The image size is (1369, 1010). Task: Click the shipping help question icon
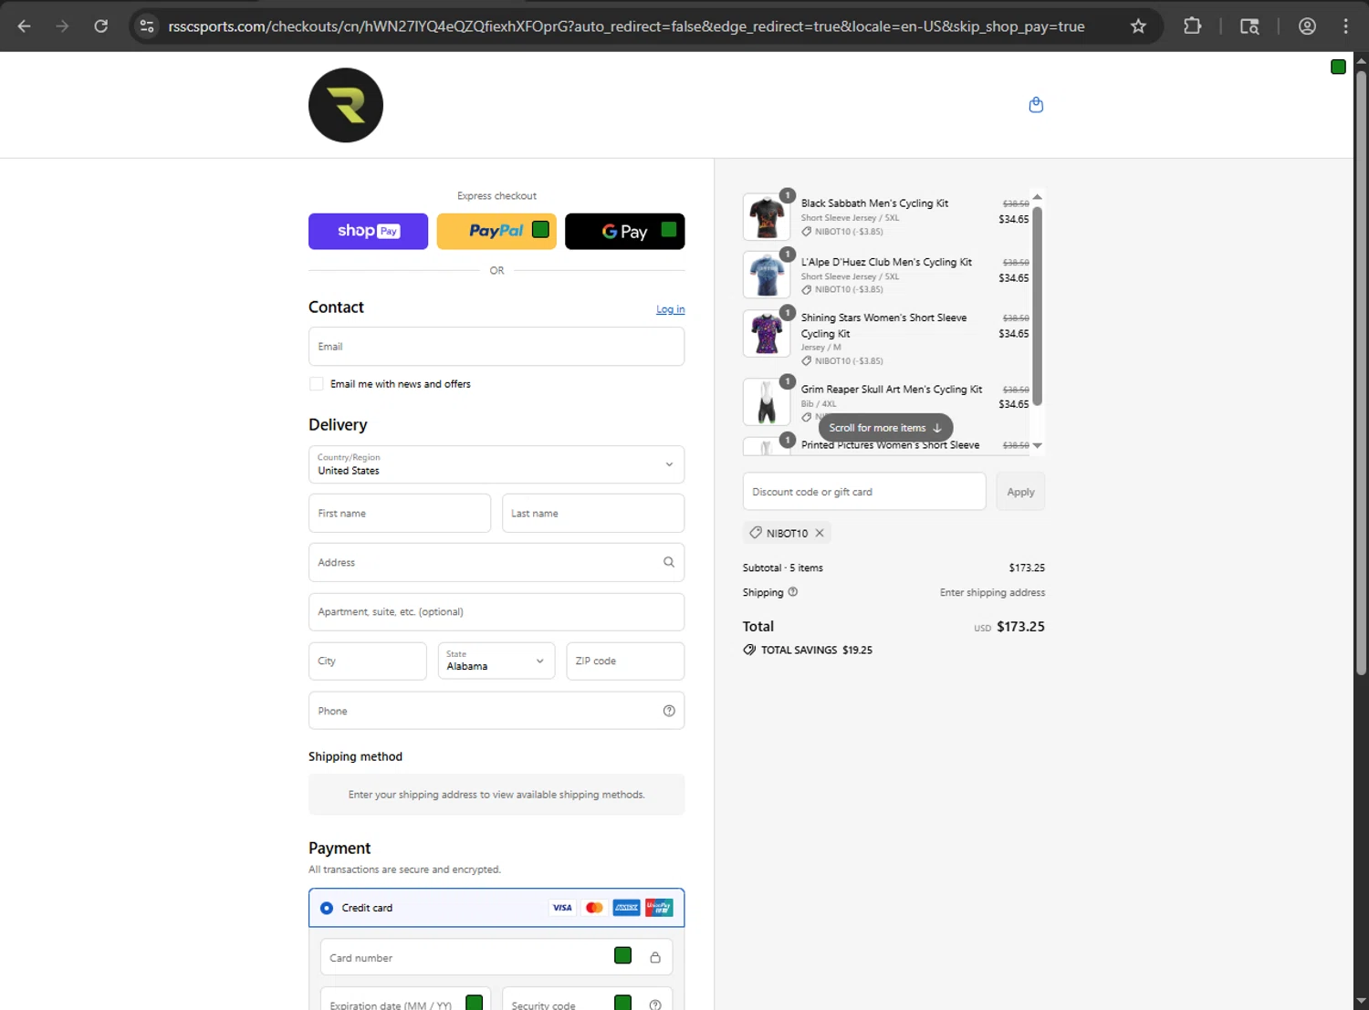click(792, 591)
